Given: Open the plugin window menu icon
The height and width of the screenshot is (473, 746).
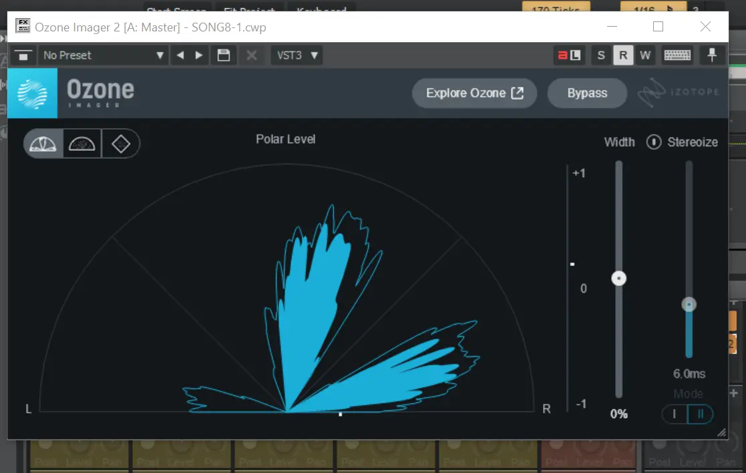Looking at the screenshot, I should 23,55.
